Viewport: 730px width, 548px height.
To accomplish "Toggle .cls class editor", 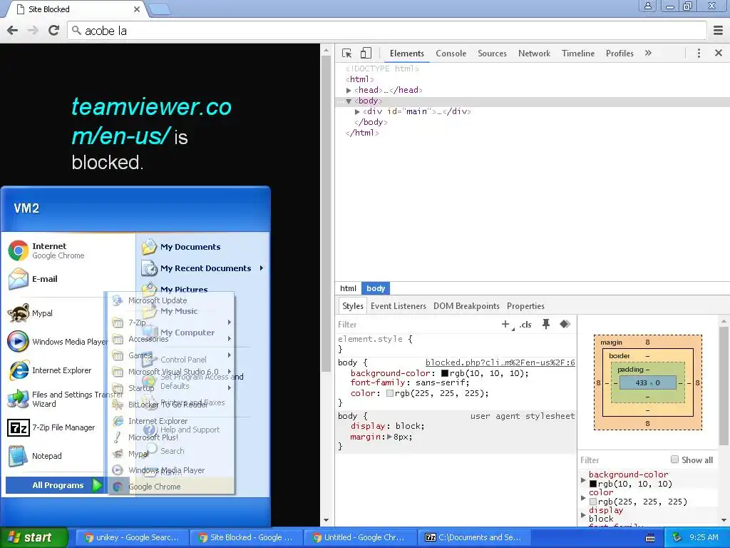I will (525, 325).
